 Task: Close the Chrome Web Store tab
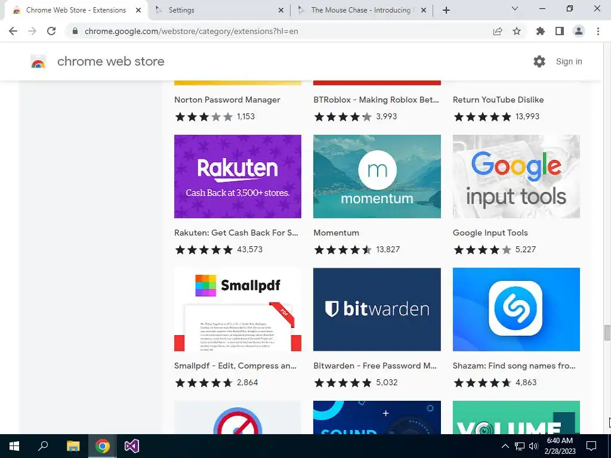click(x=138, y=11)
